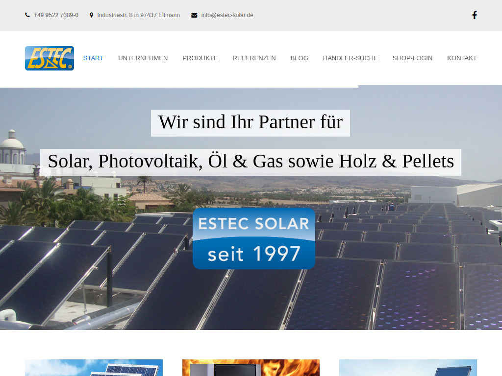Navigate to KONTAKT
The height and width of the screenshot is (376, 502).
click(462, 58)
